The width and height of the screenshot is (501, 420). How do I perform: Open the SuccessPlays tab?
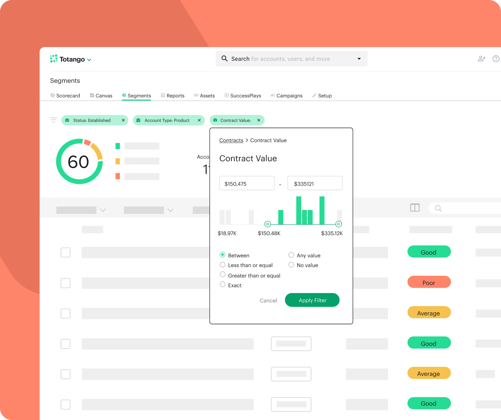pyautogui.click(x=243, y=96)
